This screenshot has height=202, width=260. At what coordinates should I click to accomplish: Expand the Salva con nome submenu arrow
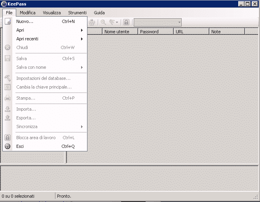82,67
